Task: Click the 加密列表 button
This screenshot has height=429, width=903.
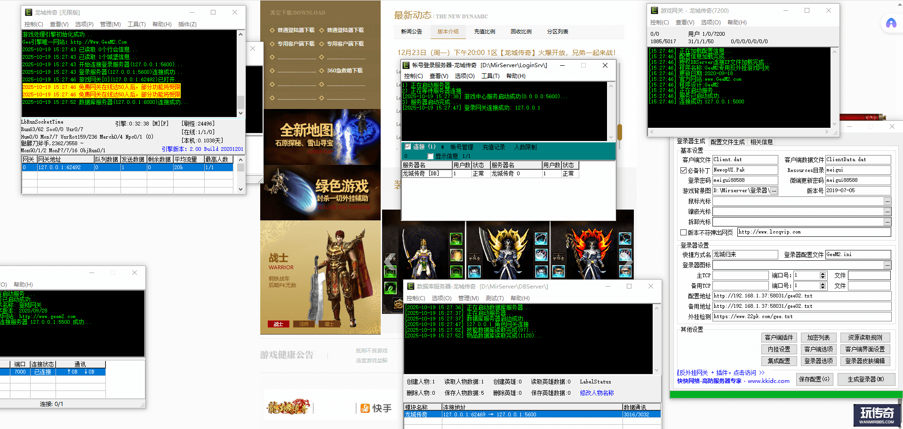Action: [818, 337]
